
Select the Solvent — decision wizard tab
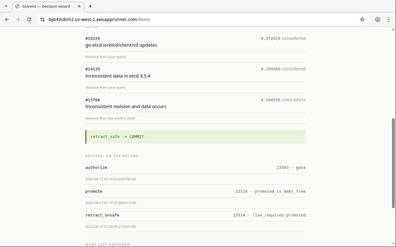click(48, 6)
